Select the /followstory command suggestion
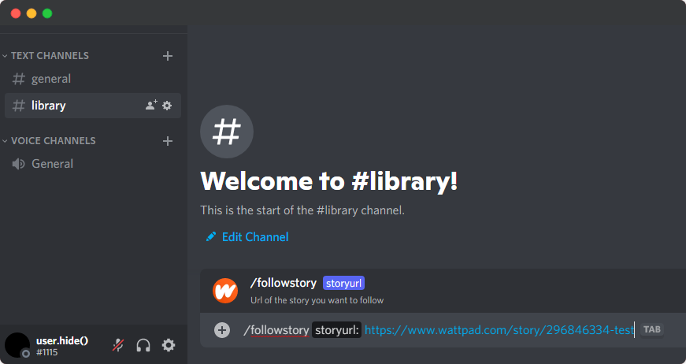This screenshot has height=364, width=686. pos(283,283)
